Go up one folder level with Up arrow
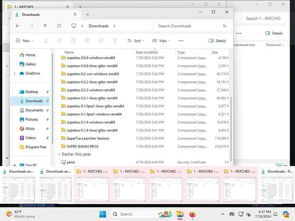295x221 pixels. coord(45,26)
